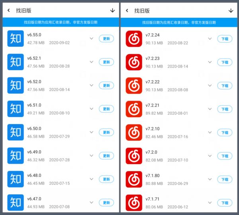Tap NetEase Music icon for v7.1.71
The image size is (239, 215).
pos(134,203)
